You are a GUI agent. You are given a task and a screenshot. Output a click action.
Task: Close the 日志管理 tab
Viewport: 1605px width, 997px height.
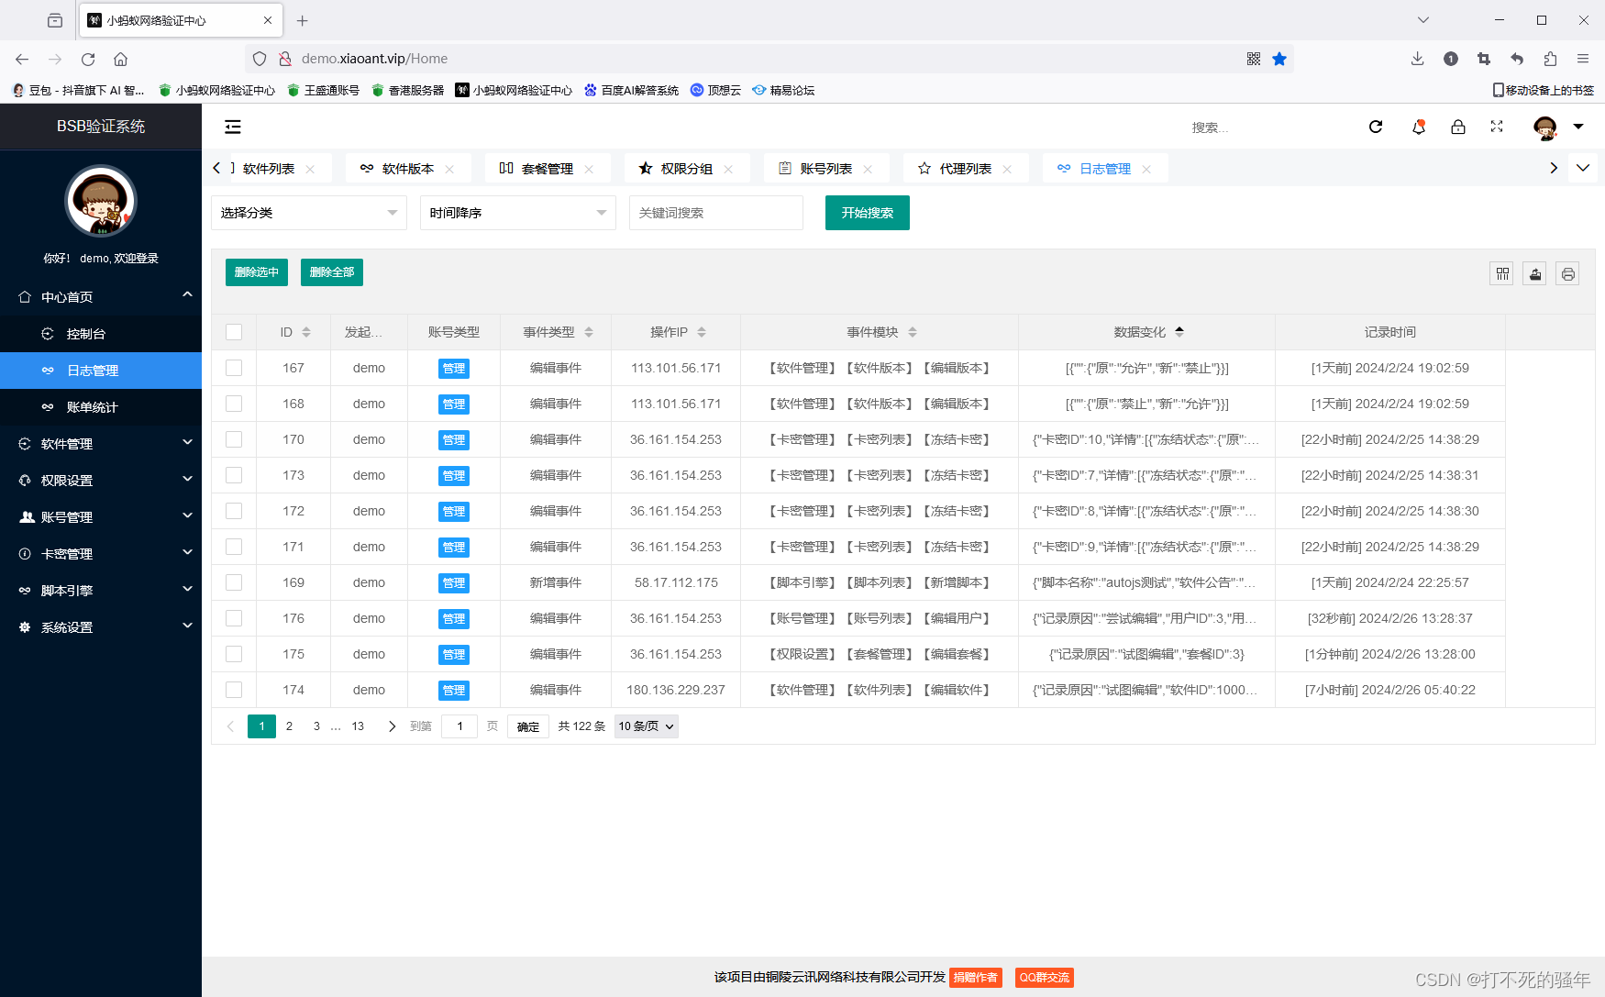click(1146, 169)
